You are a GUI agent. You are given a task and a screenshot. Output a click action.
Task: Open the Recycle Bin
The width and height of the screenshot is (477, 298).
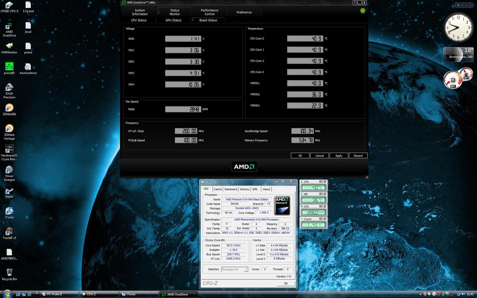[9, 275]
